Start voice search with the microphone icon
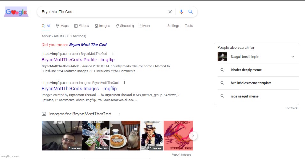305x159 pixels. (181, 12)
